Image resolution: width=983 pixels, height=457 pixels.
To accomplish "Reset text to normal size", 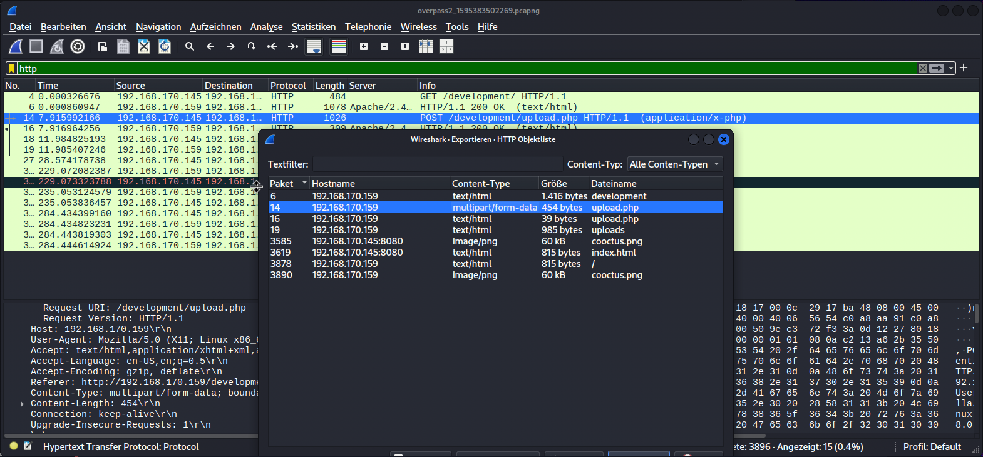I will point(405,47).
